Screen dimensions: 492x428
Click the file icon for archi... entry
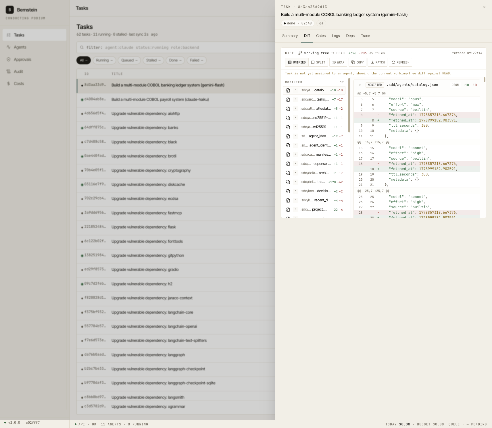[288, 173]
